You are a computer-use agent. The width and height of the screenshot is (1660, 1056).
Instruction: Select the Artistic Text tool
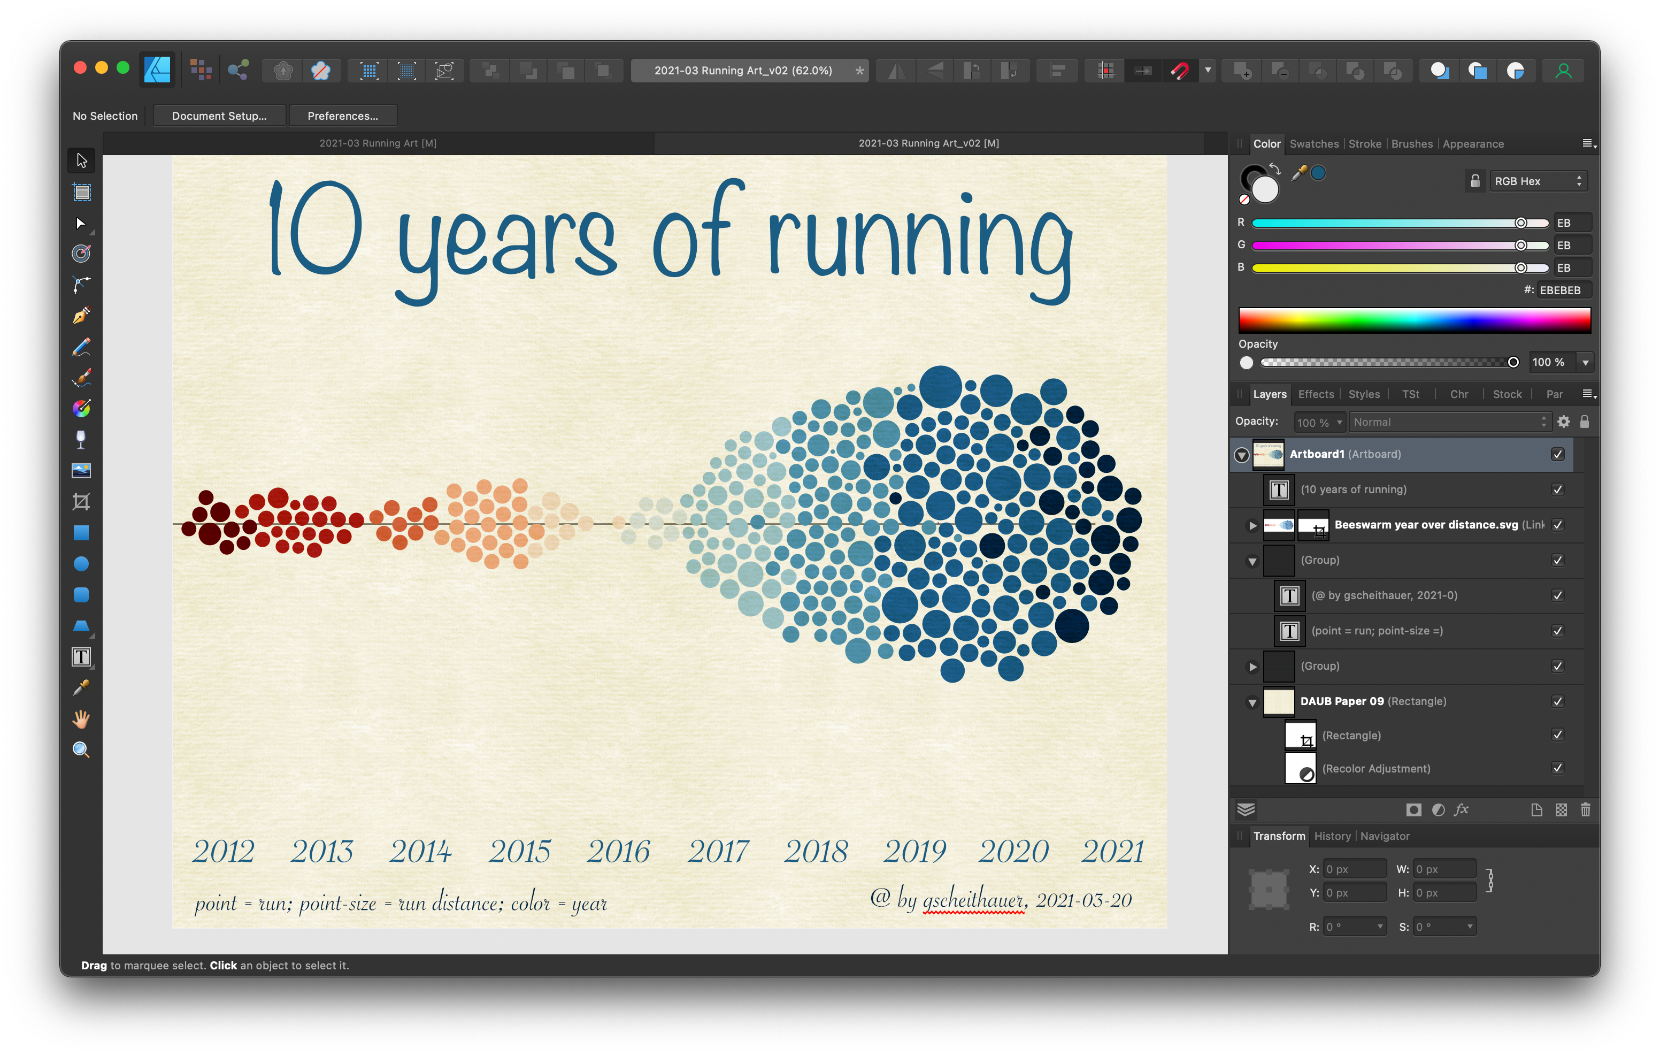(x=81, y=656)
